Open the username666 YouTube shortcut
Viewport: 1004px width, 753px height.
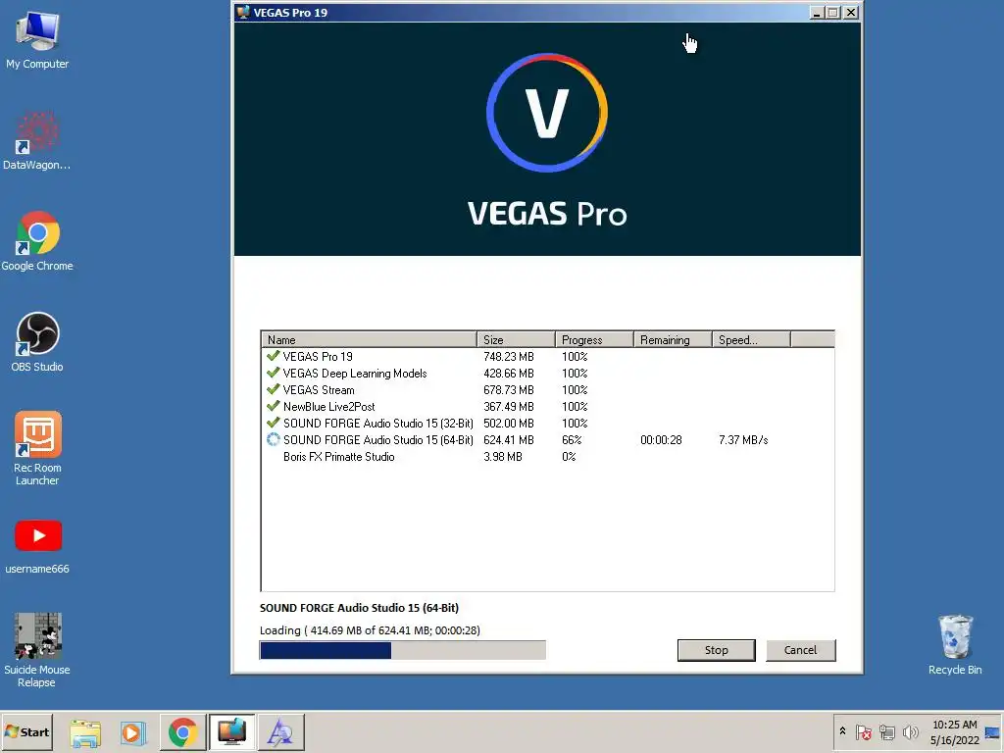[37, 546]
